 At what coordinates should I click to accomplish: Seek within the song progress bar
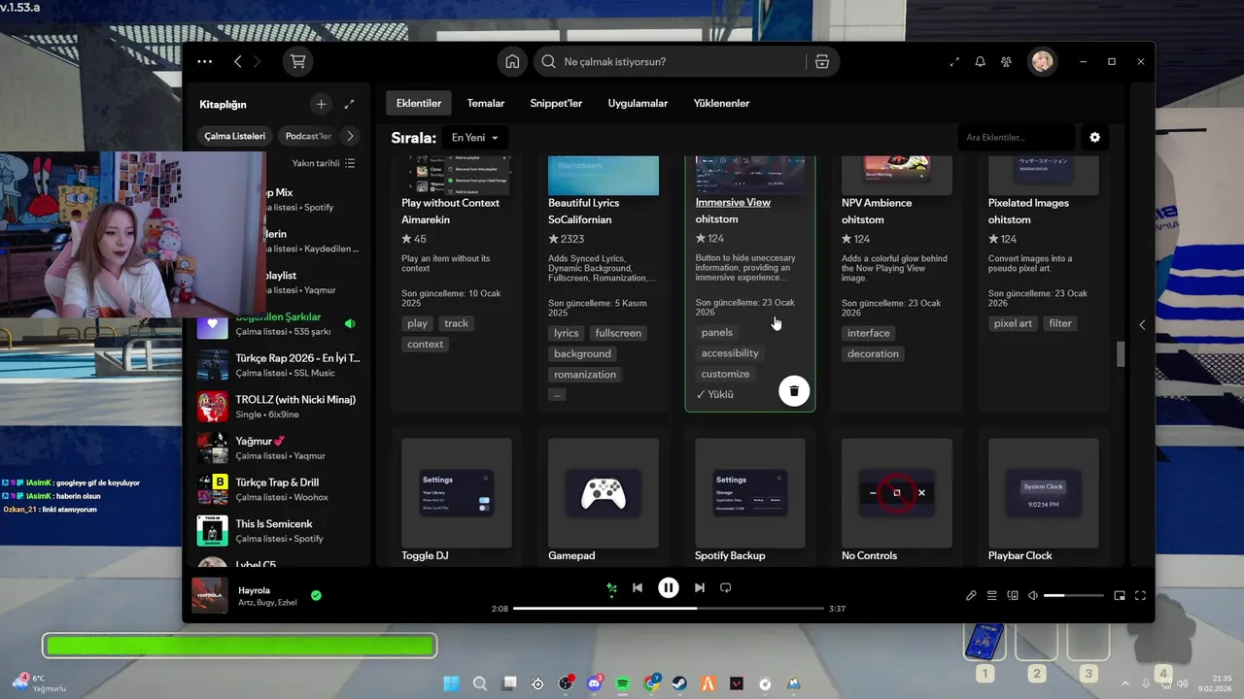(668, 609)
